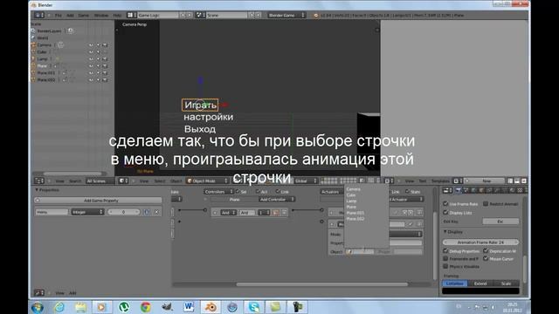Click настройки text in viewport
The width and height of the screenshot is (559, 314).
(208, 117)
